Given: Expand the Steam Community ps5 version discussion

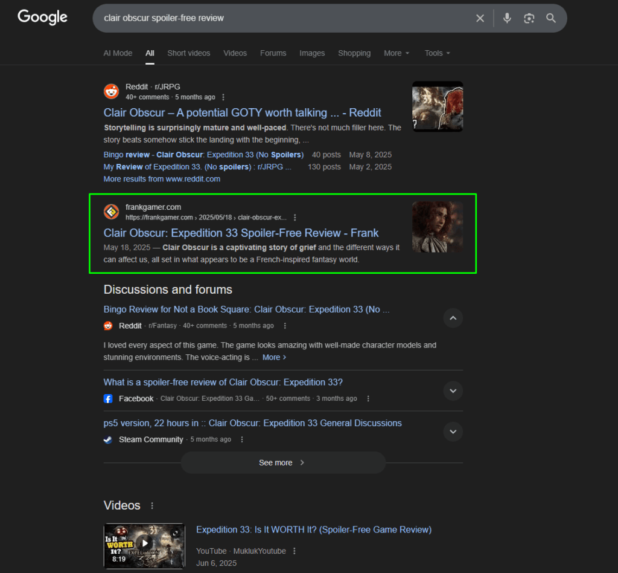Looking at the screenshot, I should click(x=453, y=432).
